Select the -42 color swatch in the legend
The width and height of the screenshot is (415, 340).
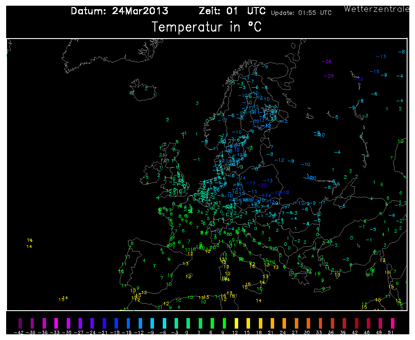coord(20,323)
